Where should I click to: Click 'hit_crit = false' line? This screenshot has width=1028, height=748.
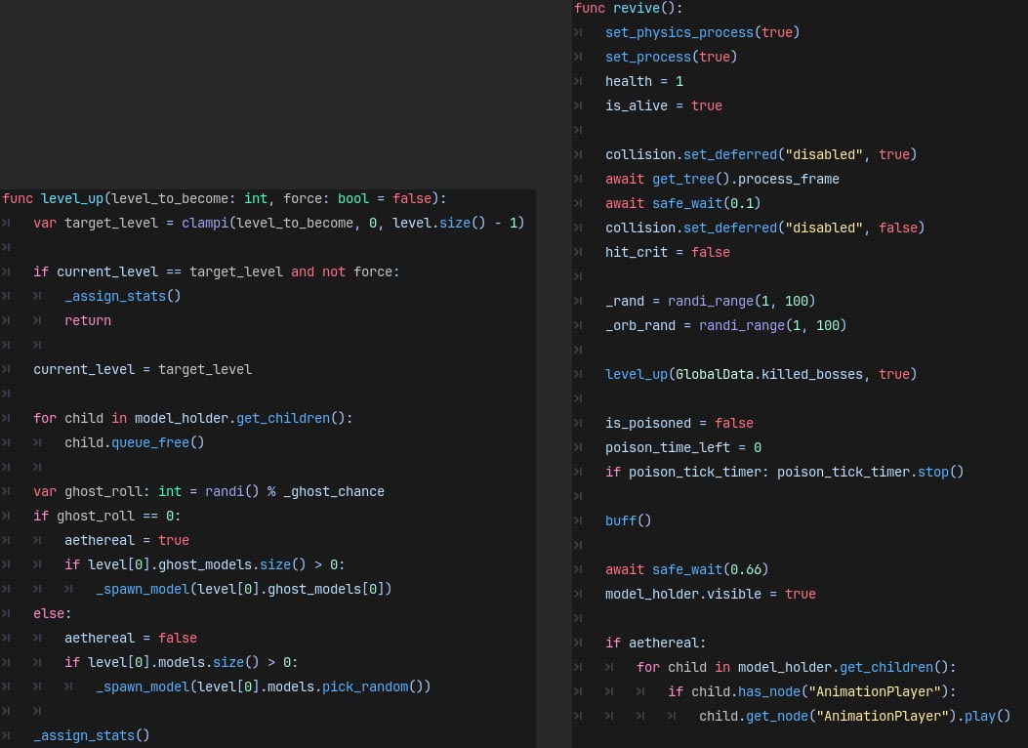tap(668, 252)
